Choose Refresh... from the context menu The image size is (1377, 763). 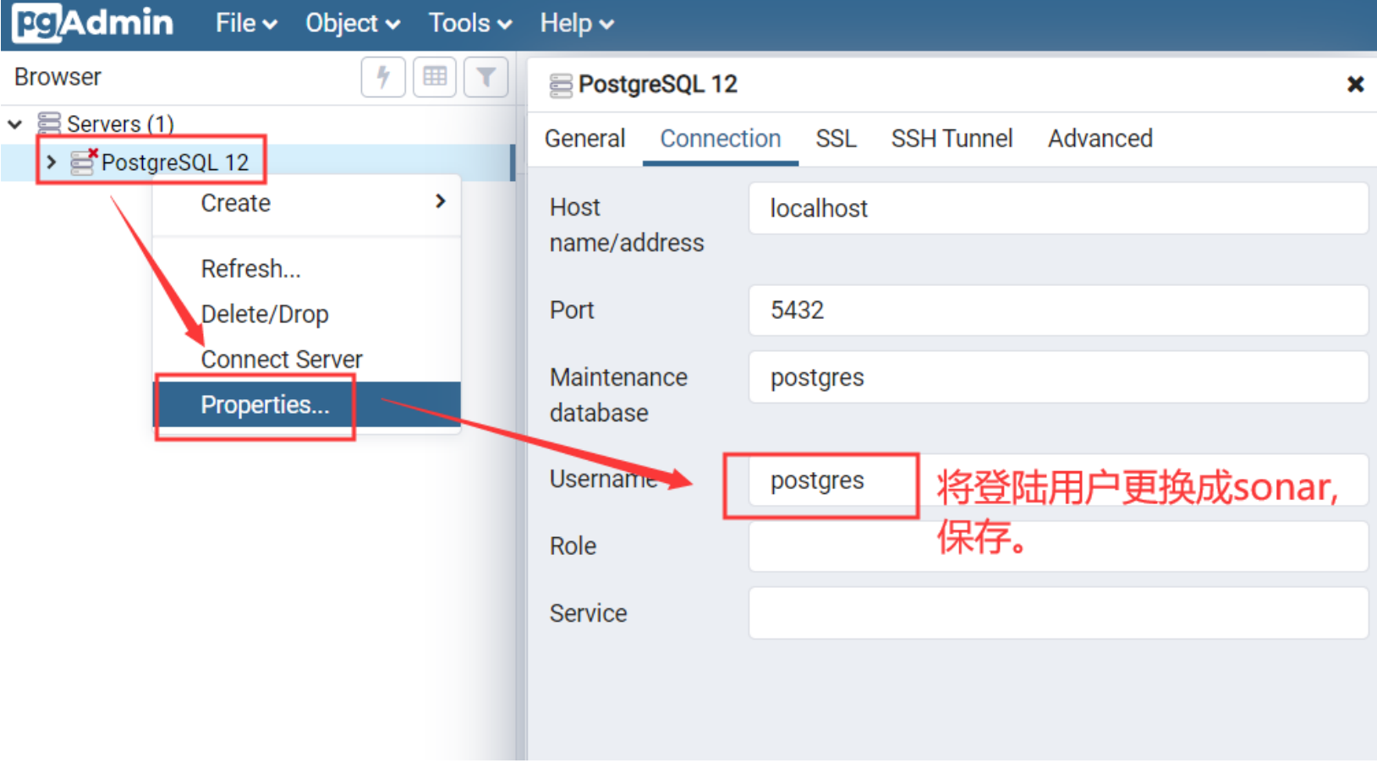306,269
